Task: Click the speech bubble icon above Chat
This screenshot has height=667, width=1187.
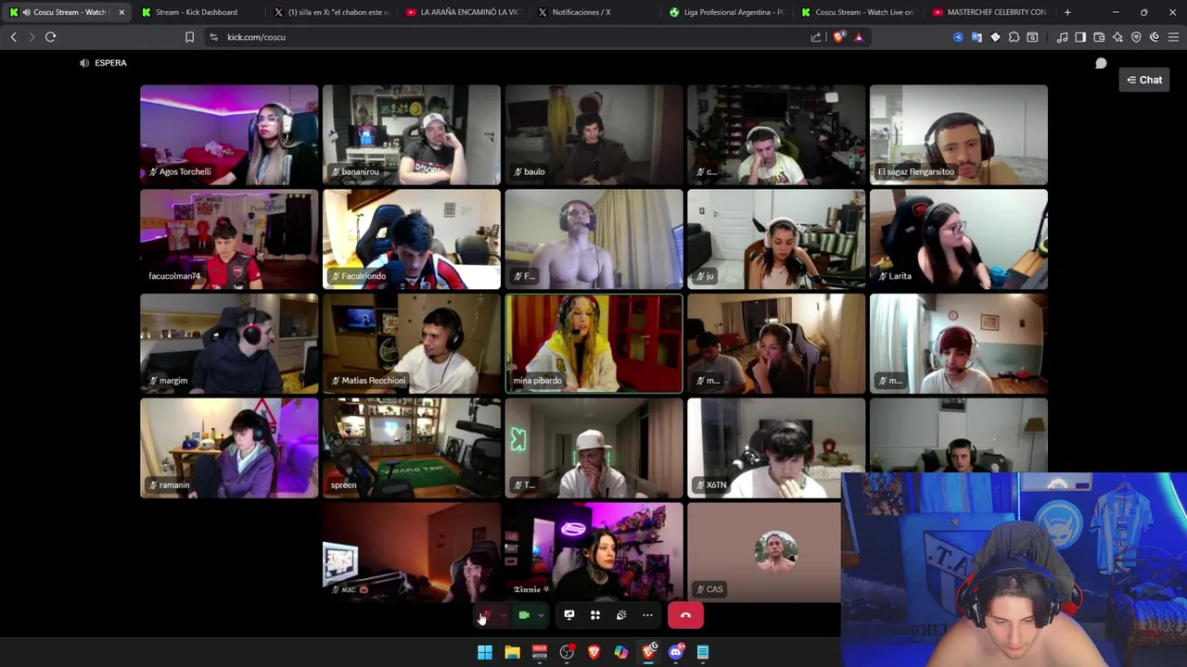Action: click(1101, 63)
